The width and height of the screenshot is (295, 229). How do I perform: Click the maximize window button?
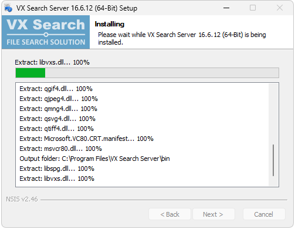253,8
